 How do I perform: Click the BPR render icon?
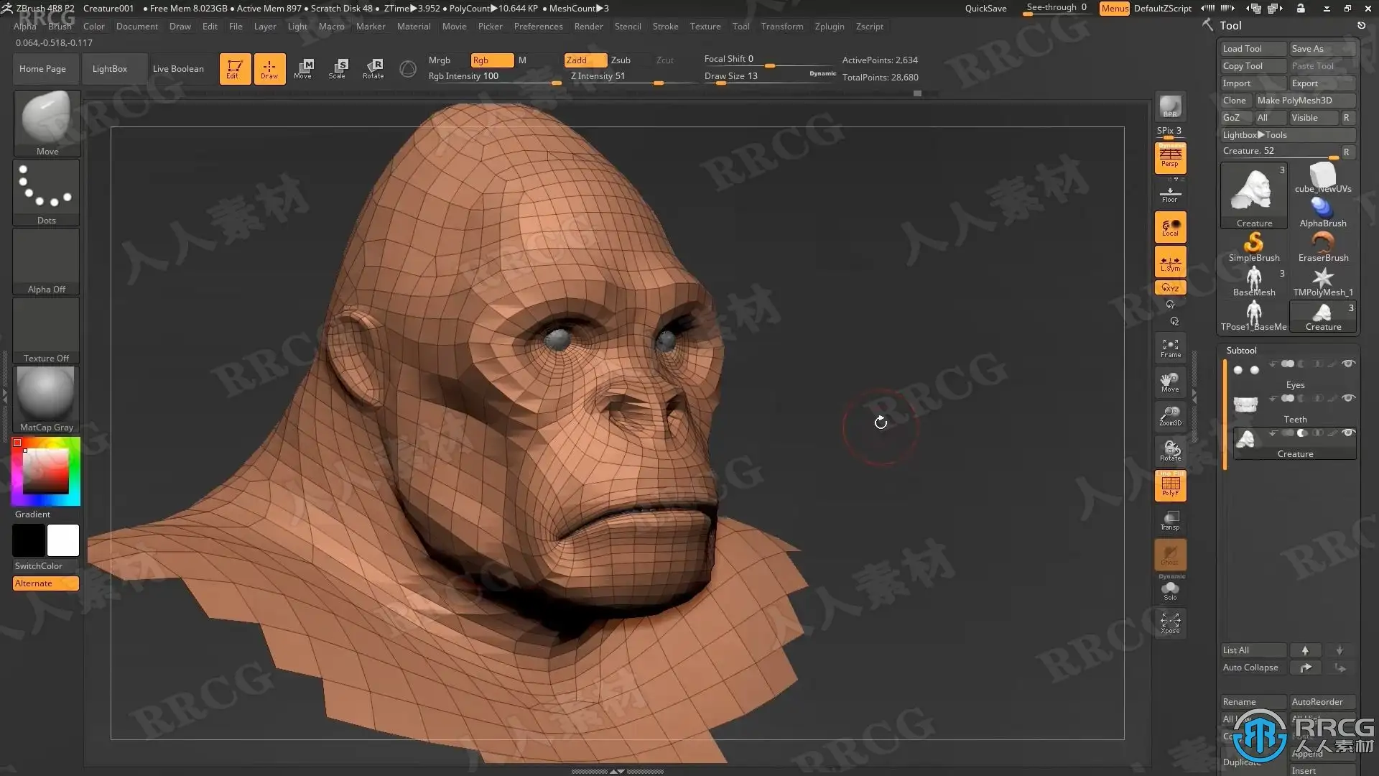1170,106
